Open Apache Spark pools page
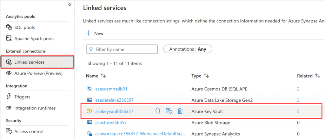 34,39
